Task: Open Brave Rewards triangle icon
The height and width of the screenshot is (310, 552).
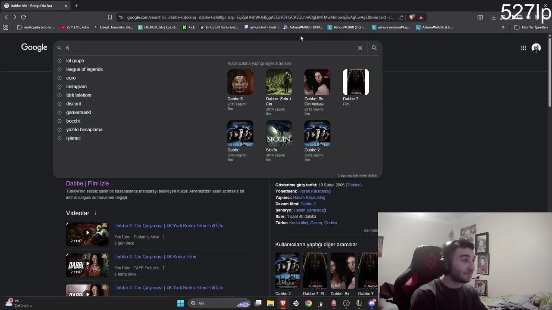Action: click(x=421, y=17)
